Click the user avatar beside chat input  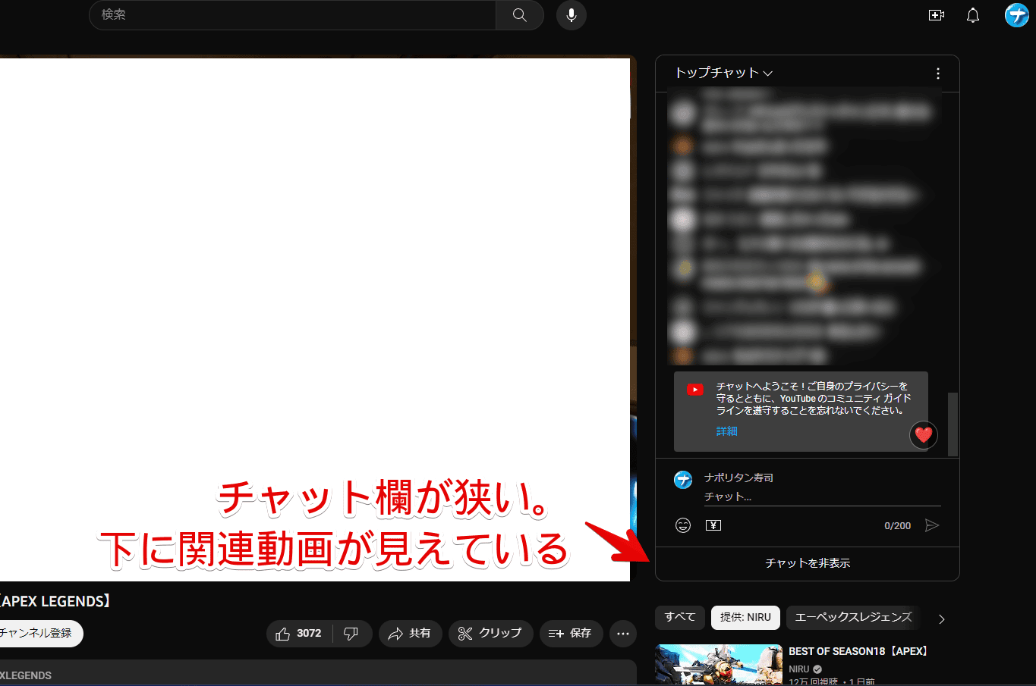(x=683, y=479)
